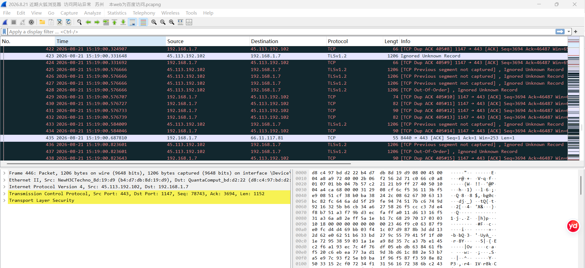Click the packet list colored minimap scrollbar
This screenshot has height=268, width=585.
click(573, 99)
